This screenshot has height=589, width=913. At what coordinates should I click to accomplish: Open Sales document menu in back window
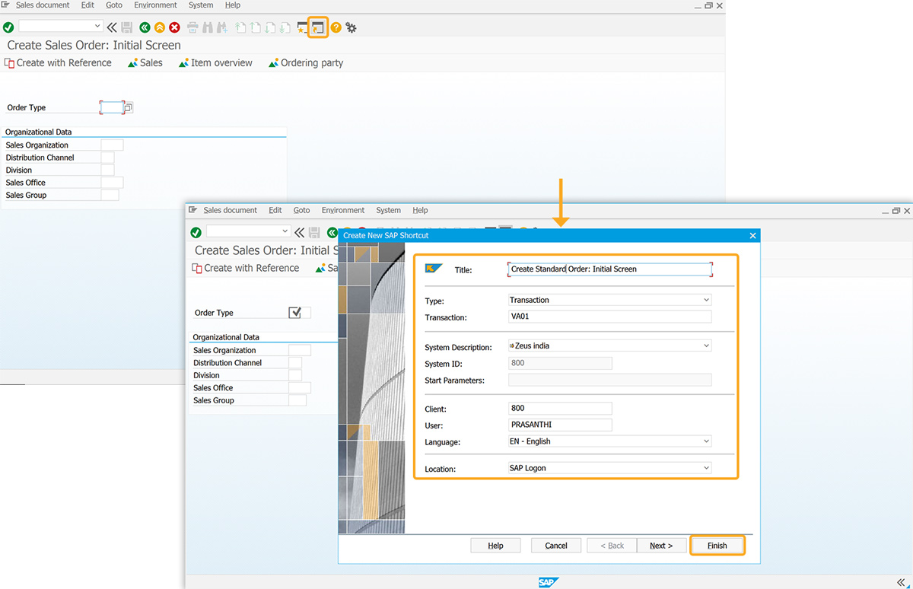tap(43, 5)
